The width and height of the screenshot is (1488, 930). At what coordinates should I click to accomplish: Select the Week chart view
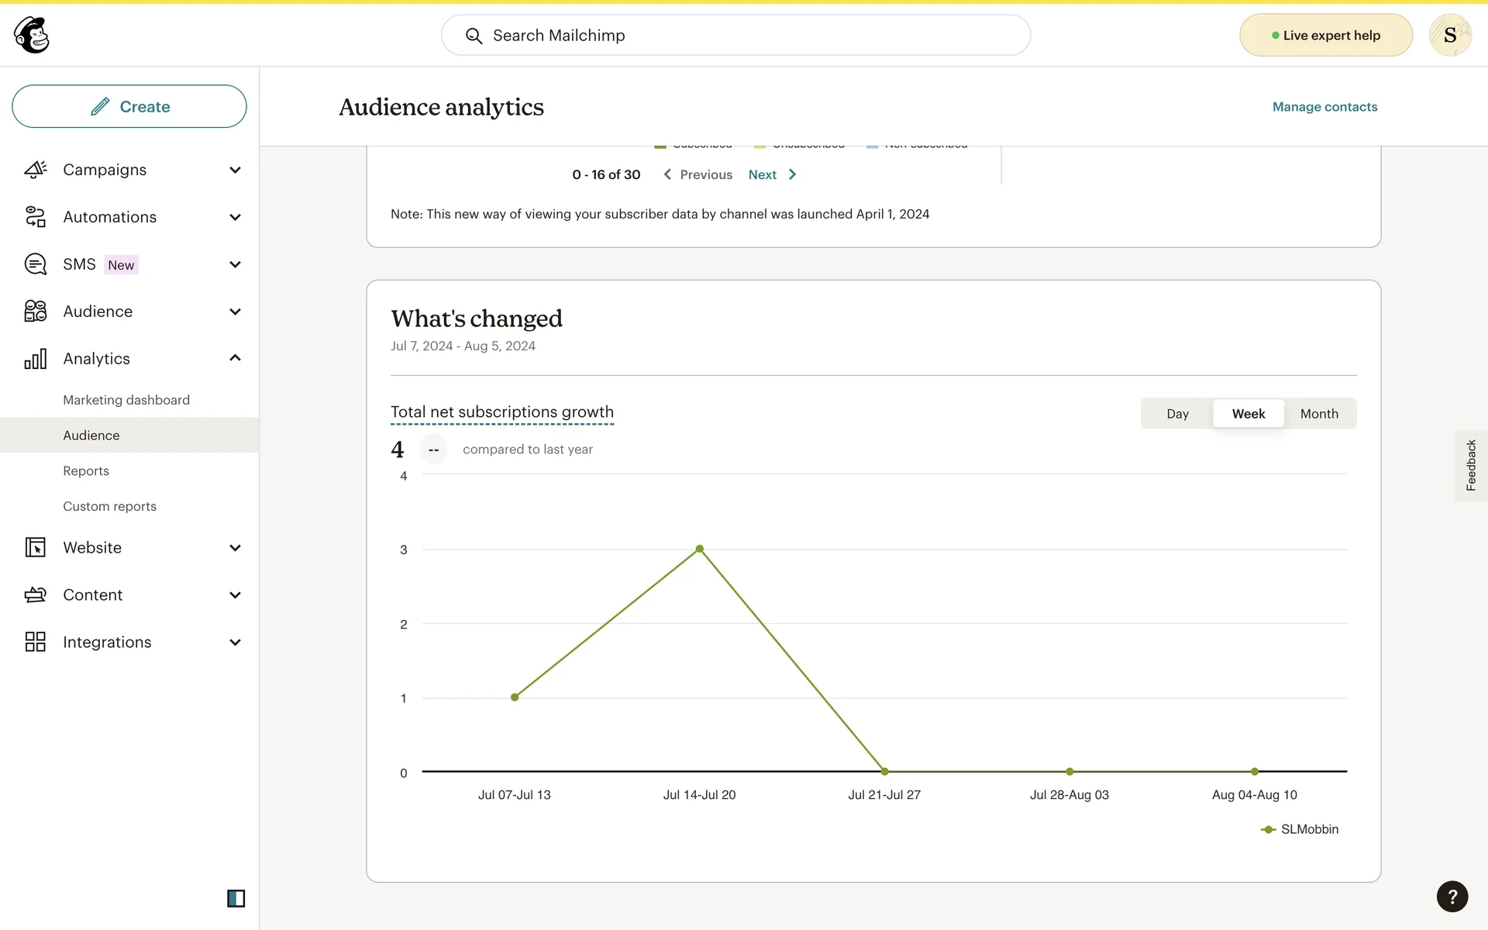1248,414
